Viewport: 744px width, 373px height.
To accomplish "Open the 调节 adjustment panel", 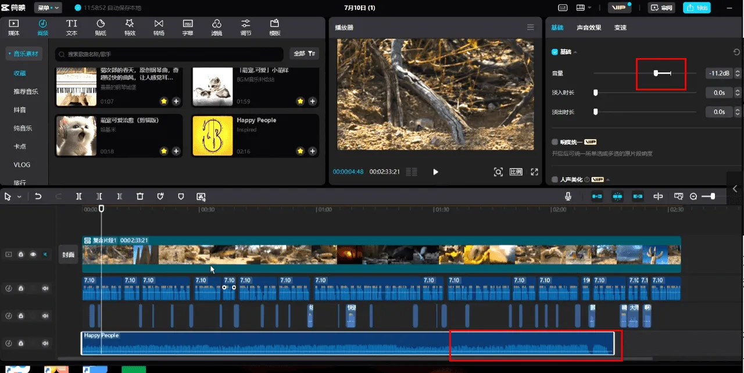I will pos(246,27).
